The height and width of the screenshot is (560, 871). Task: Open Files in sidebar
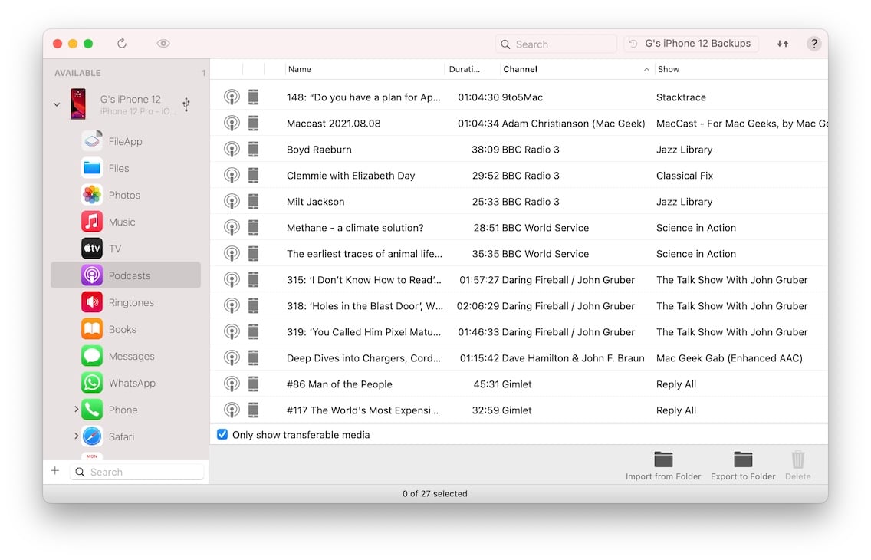point(126,168)
